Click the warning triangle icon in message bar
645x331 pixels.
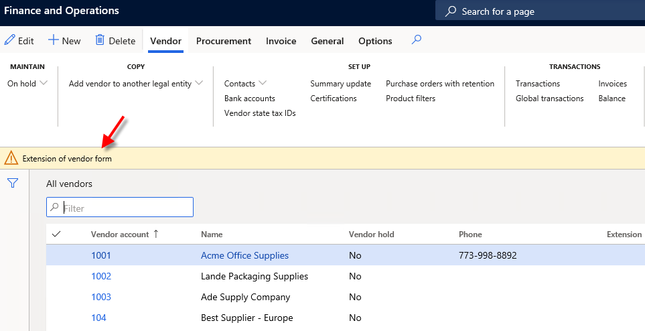(11, 158)
